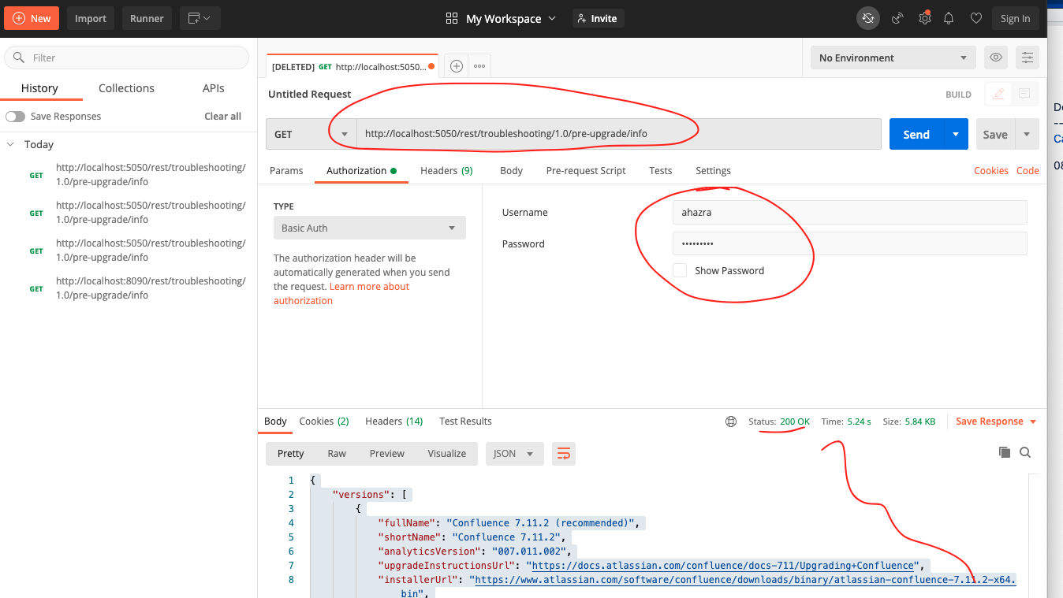Click the Sign In button

pos(1015,18)
